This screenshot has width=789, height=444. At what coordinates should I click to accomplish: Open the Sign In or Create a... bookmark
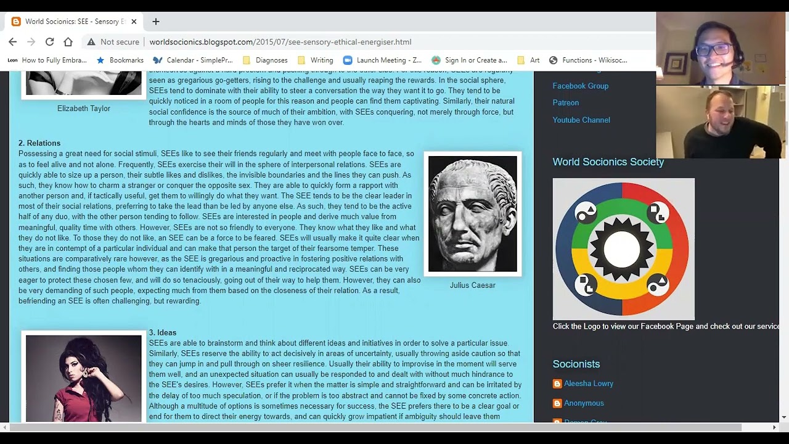coord(469,60)
